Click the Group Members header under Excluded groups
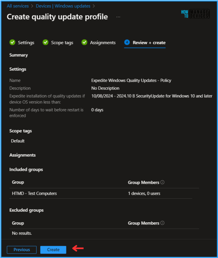218x258 pixels. pyautogui.click(x=143, y=223)
